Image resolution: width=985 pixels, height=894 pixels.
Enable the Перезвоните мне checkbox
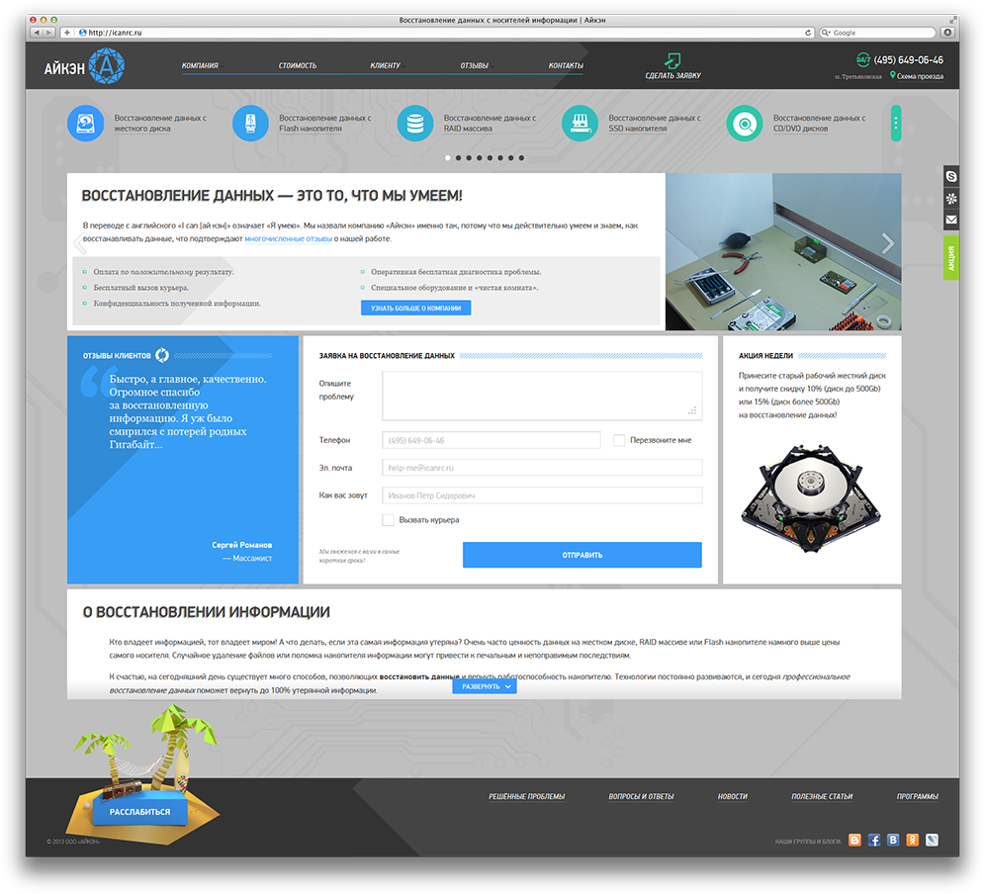619,440
